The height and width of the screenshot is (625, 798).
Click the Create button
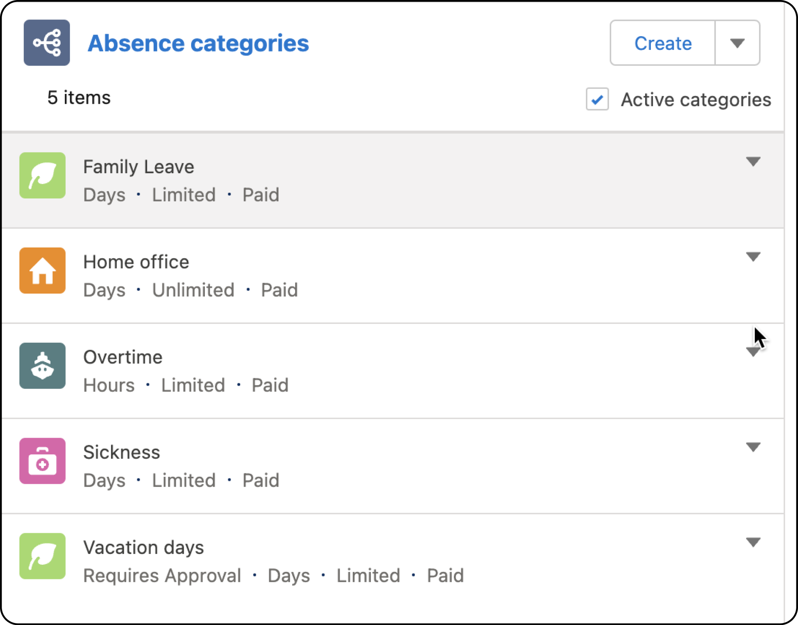tap(663, 43)
